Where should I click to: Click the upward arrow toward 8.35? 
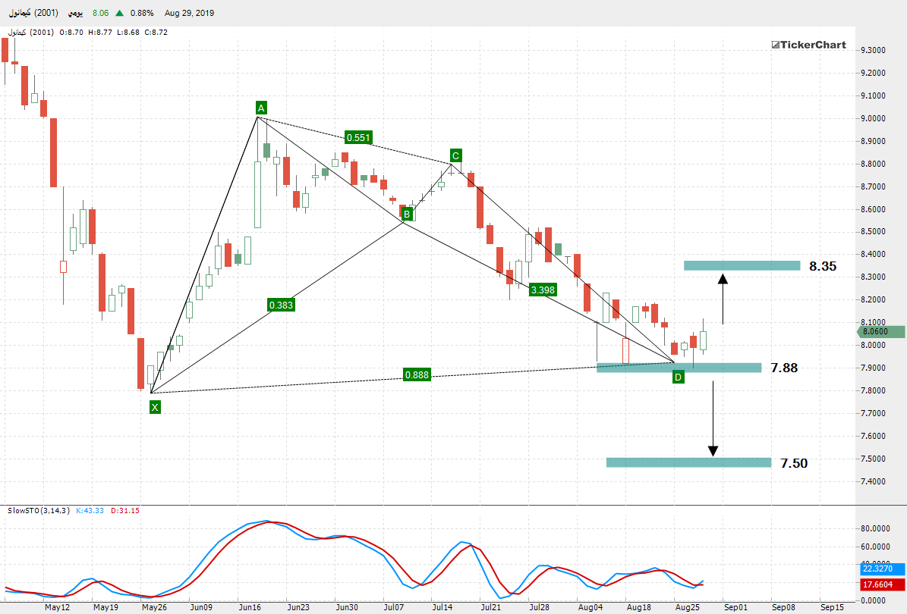[x=723, y=299]
